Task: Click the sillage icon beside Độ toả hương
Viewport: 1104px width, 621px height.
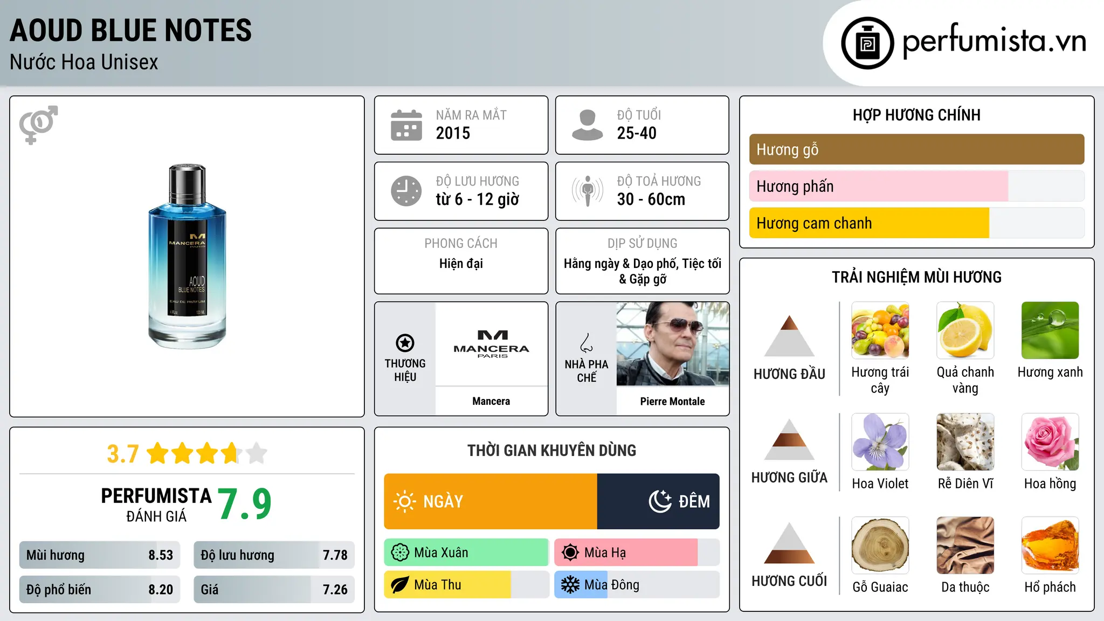Action: 588,191
